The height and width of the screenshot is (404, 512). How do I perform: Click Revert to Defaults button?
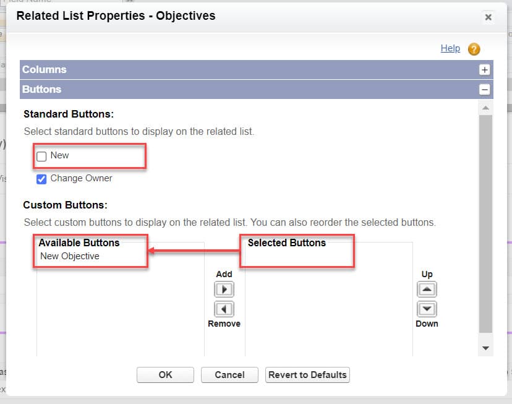click(x=307, y=374)
